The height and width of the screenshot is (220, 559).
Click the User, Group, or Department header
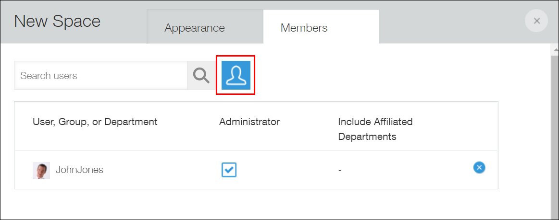point(95,122)
